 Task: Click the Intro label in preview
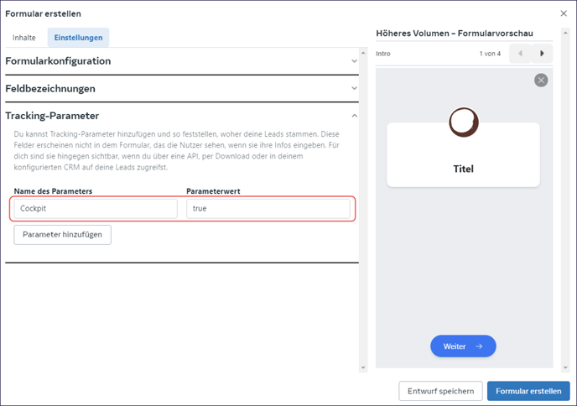point(383,54)
